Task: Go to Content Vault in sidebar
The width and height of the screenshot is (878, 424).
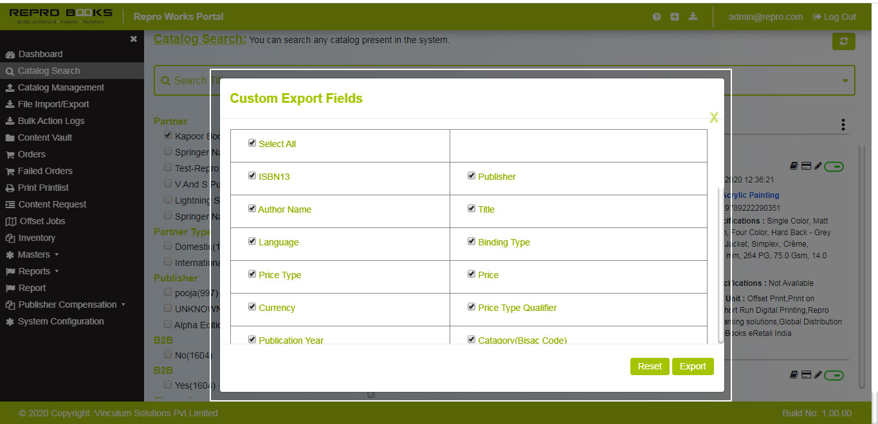Action: 44,137
